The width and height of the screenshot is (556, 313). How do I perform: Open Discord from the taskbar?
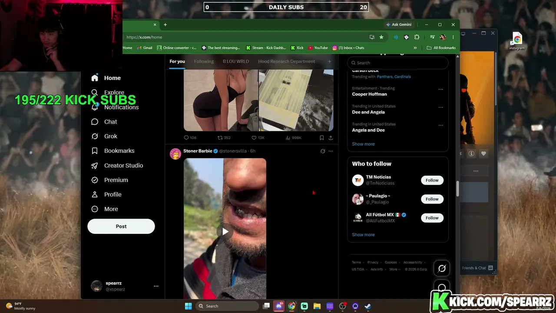[279, 306]
